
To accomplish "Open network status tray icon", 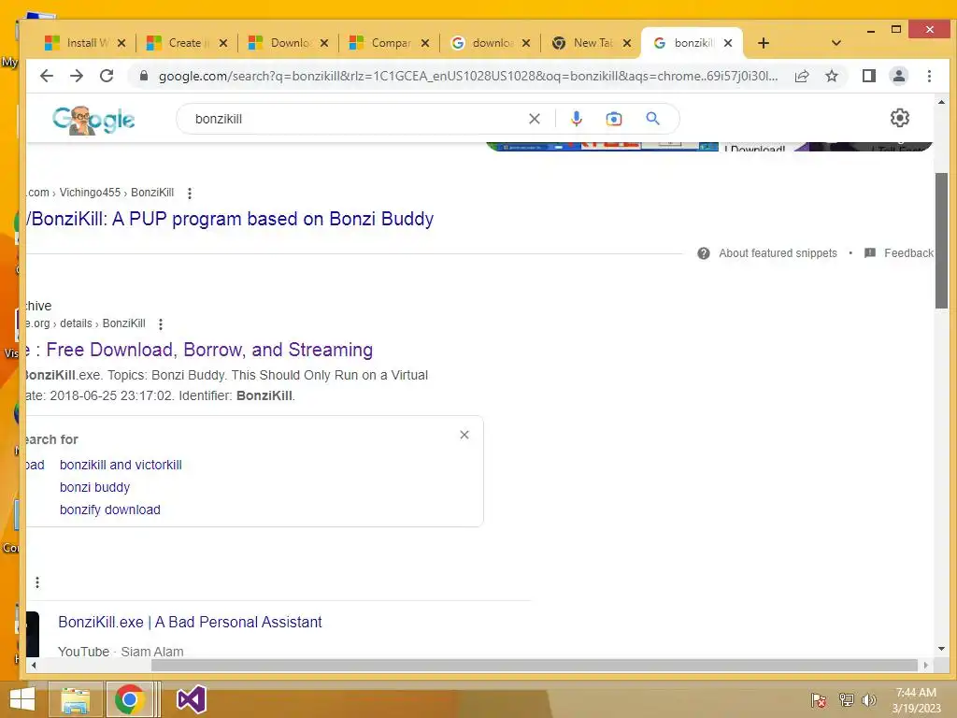I will pyautogui.click(x=846, y=700).
